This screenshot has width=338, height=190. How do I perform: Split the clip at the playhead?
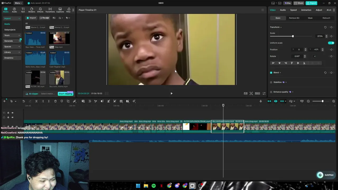[36, 101]
